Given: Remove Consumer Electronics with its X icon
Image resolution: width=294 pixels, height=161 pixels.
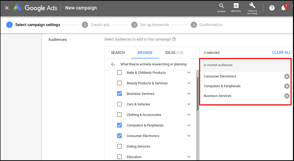Looking at the screenshot, I should tap(287, 76).
